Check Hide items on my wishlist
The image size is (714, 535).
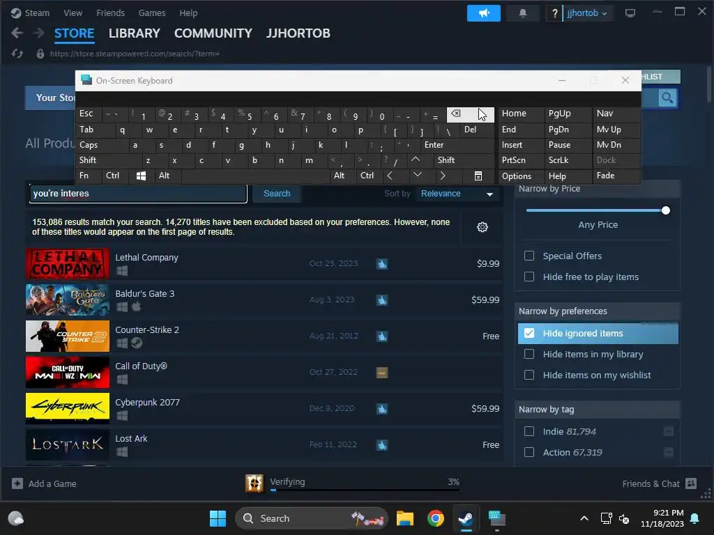529,375
